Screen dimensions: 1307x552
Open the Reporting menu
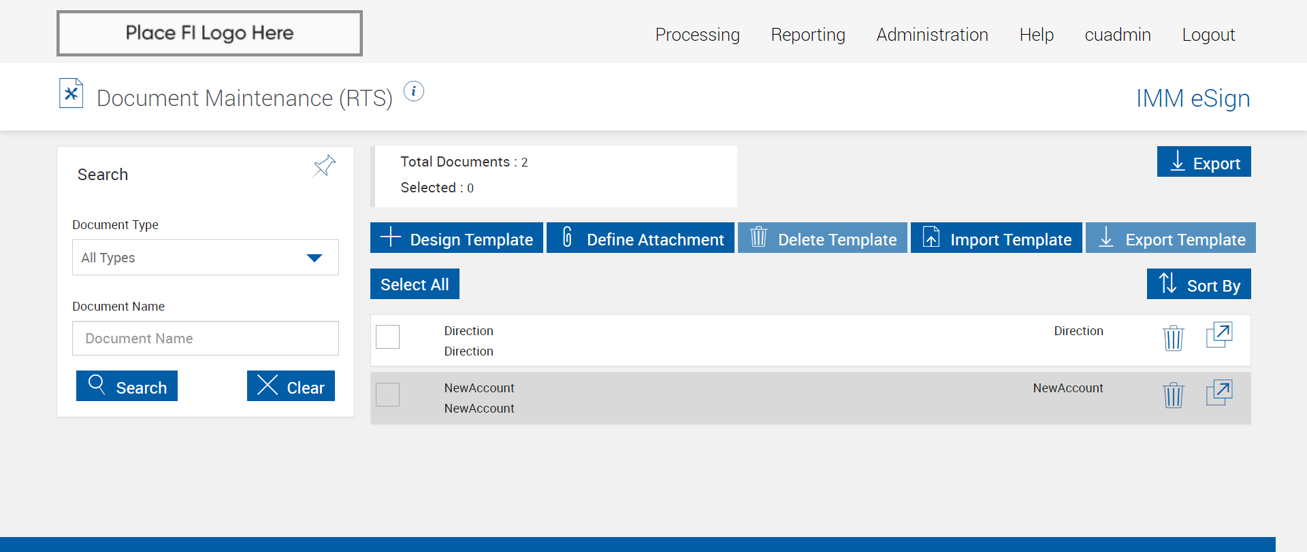point(807,35)
